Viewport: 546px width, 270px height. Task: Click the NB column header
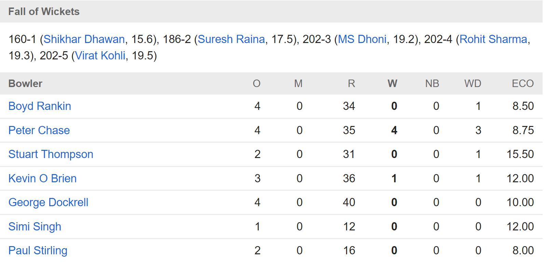432,84
